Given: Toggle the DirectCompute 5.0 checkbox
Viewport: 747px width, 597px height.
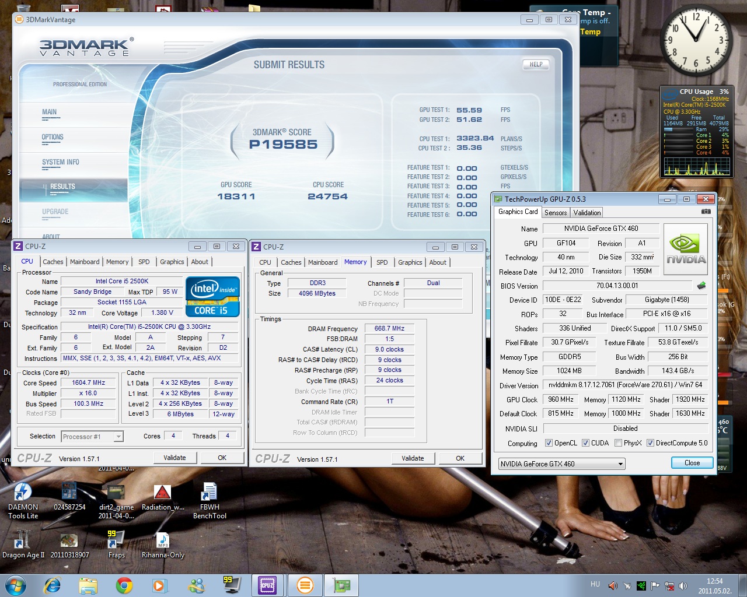Looking at the screenshot, I should (x=650, y=443).
